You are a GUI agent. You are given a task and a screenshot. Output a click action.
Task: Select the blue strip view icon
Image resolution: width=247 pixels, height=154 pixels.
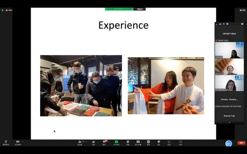(x=224, y=24)
